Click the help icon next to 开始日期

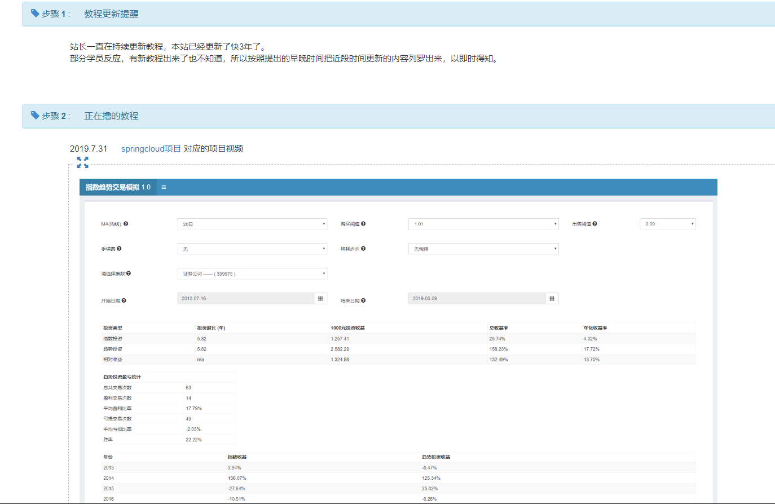click(x=124, y=300)
